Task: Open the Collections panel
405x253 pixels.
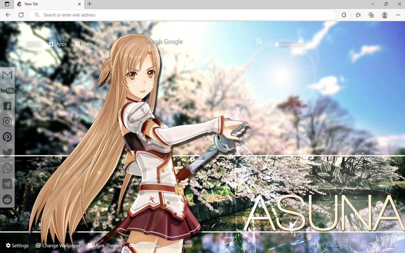Action: (371, 15)
